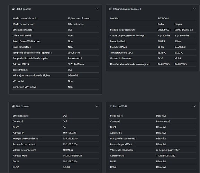Collapse the Informations sur l'appareil chevron
The width and height of the screenshot is (200, 173).
[x=194, y=9]
